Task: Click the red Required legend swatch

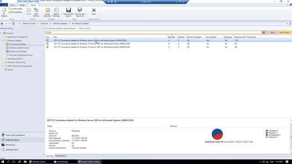Action: pyautogui.click(x=266, y=133)
